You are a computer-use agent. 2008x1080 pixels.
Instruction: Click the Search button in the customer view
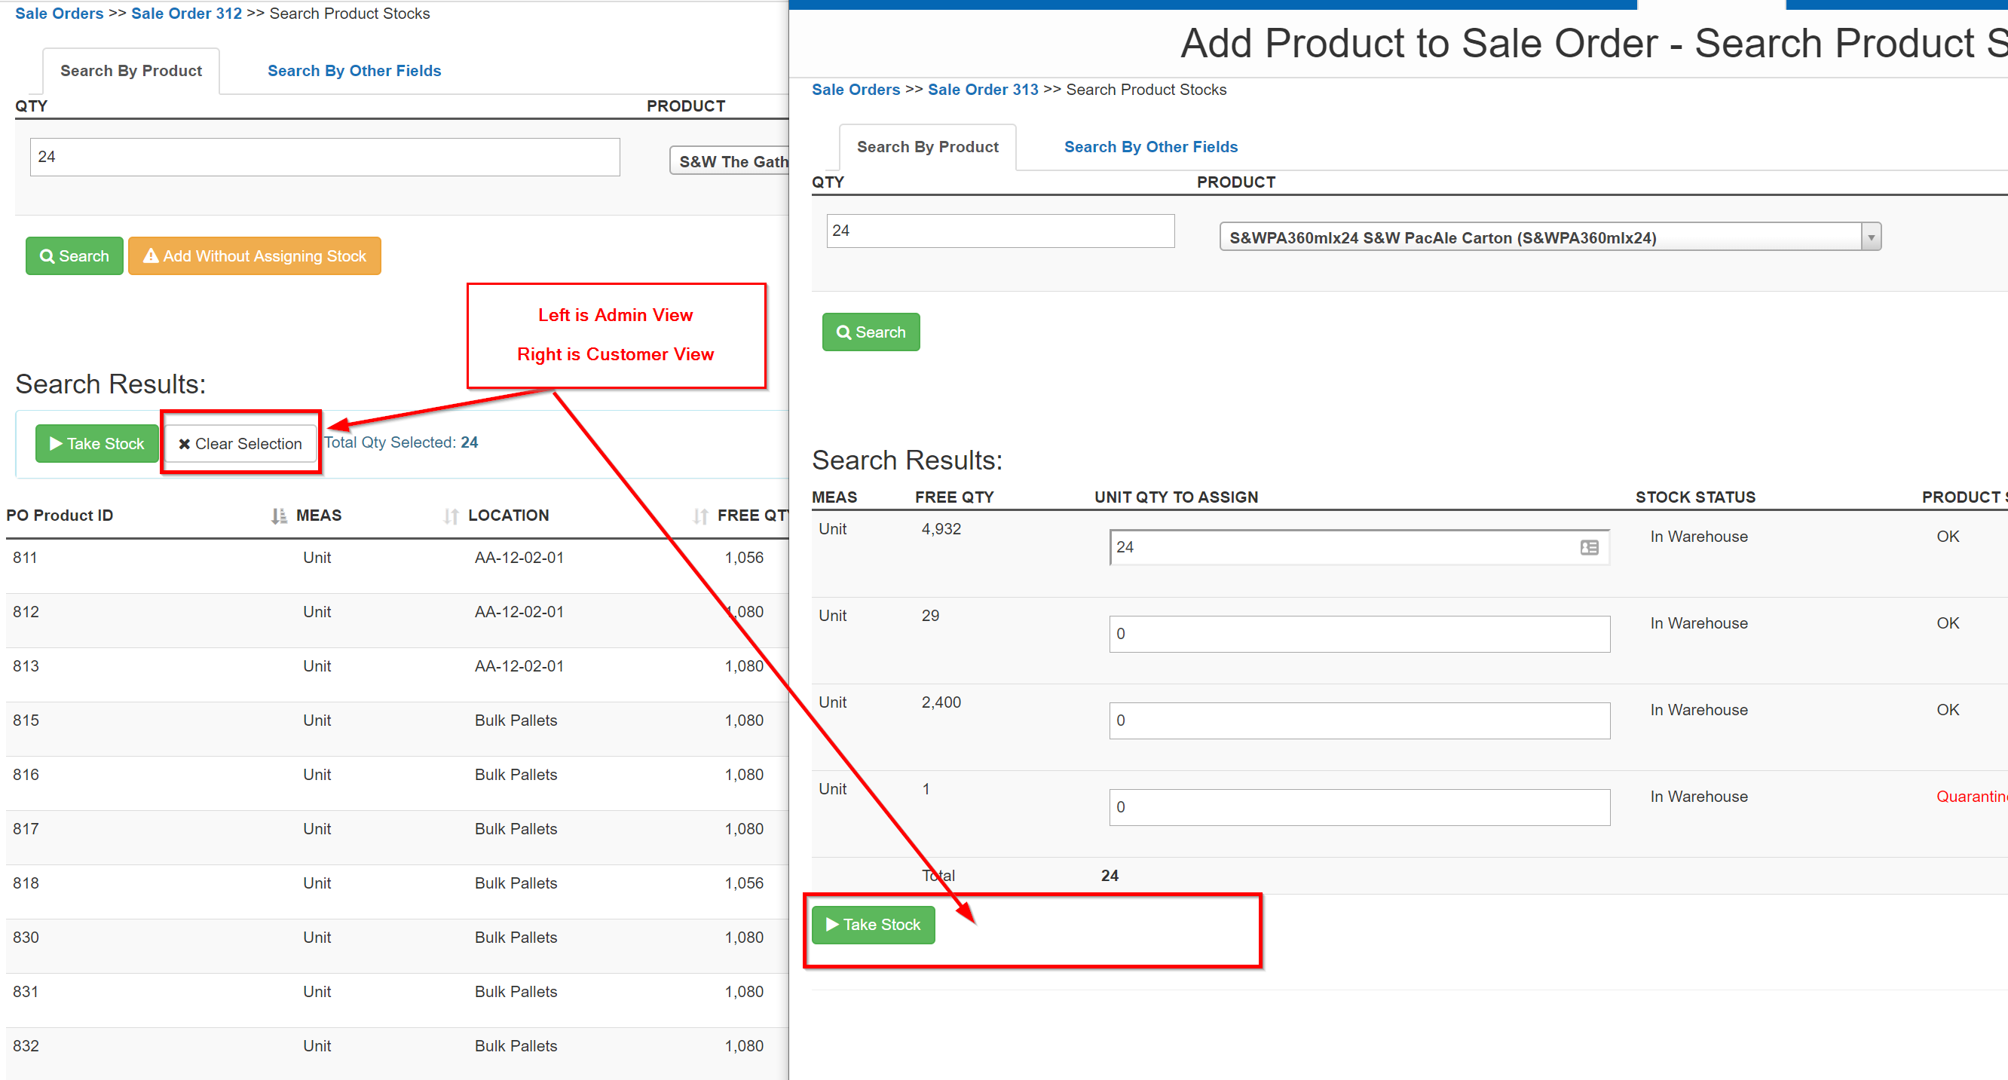(x=870, y=332)
